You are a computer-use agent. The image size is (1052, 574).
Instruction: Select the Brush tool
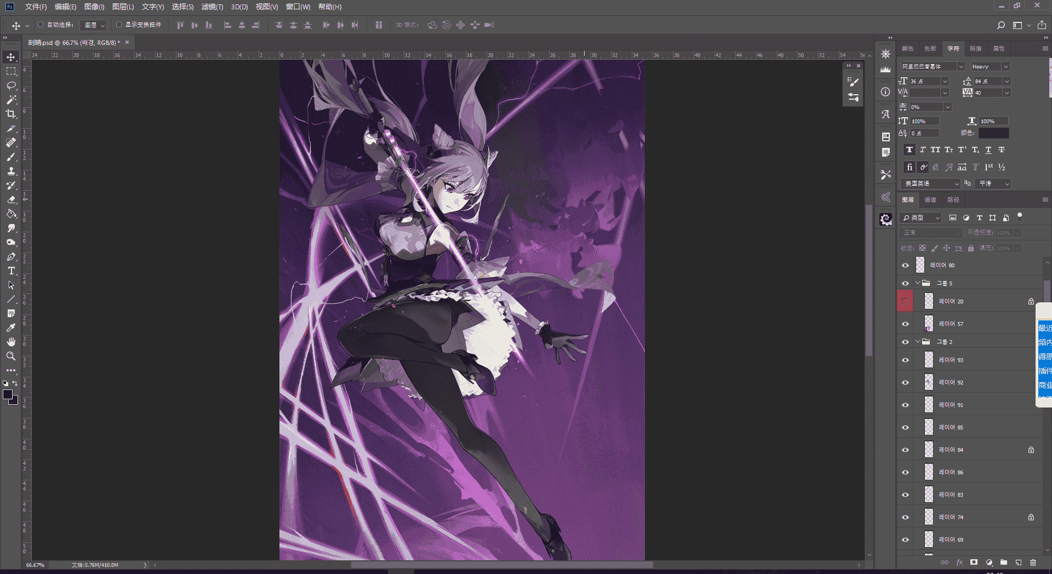(11, 157)
